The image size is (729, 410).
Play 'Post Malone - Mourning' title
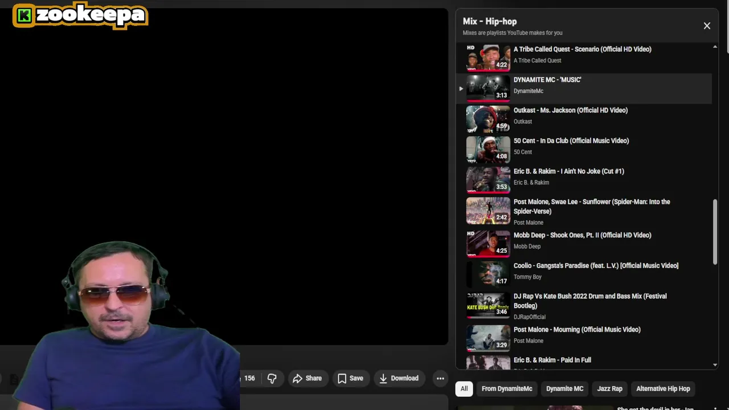577,329
